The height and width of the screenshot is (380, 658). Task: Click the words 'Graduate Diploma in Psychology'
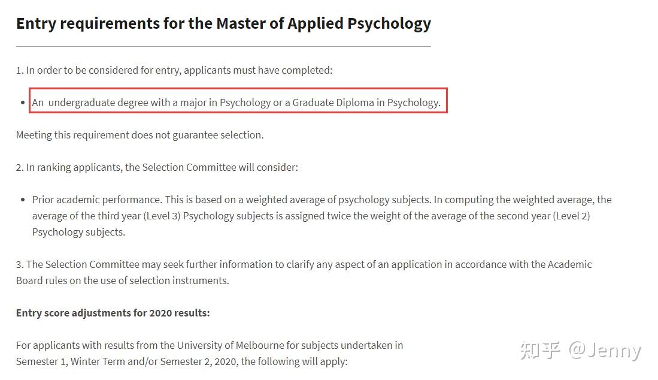pos(365,102)
